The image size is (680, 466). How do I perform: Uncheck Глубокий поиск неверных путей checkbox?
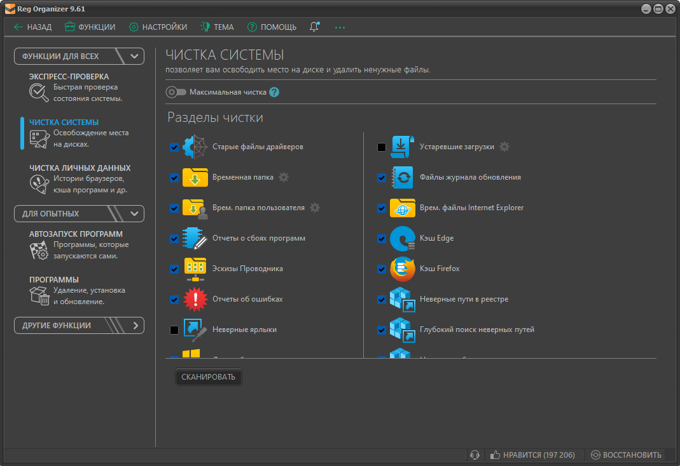[x=382, y=330]
